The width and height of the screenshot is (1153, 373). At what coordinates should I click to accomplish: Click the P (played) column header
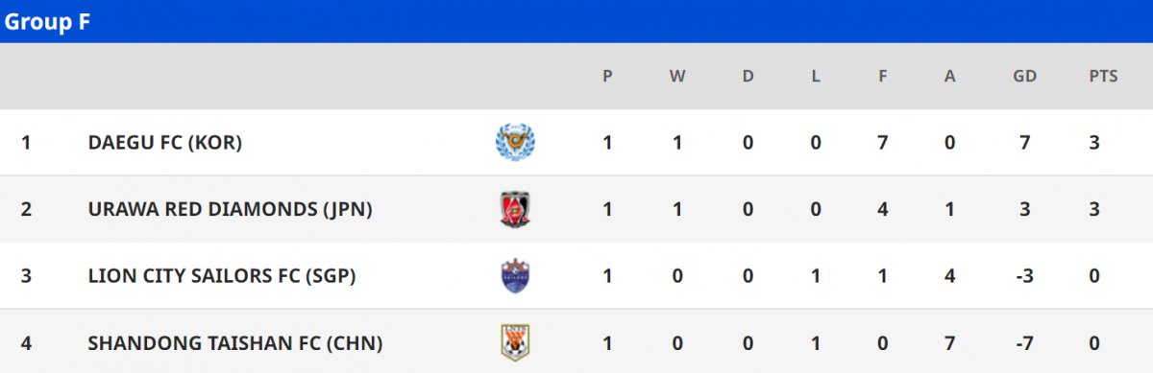(607, 77)
